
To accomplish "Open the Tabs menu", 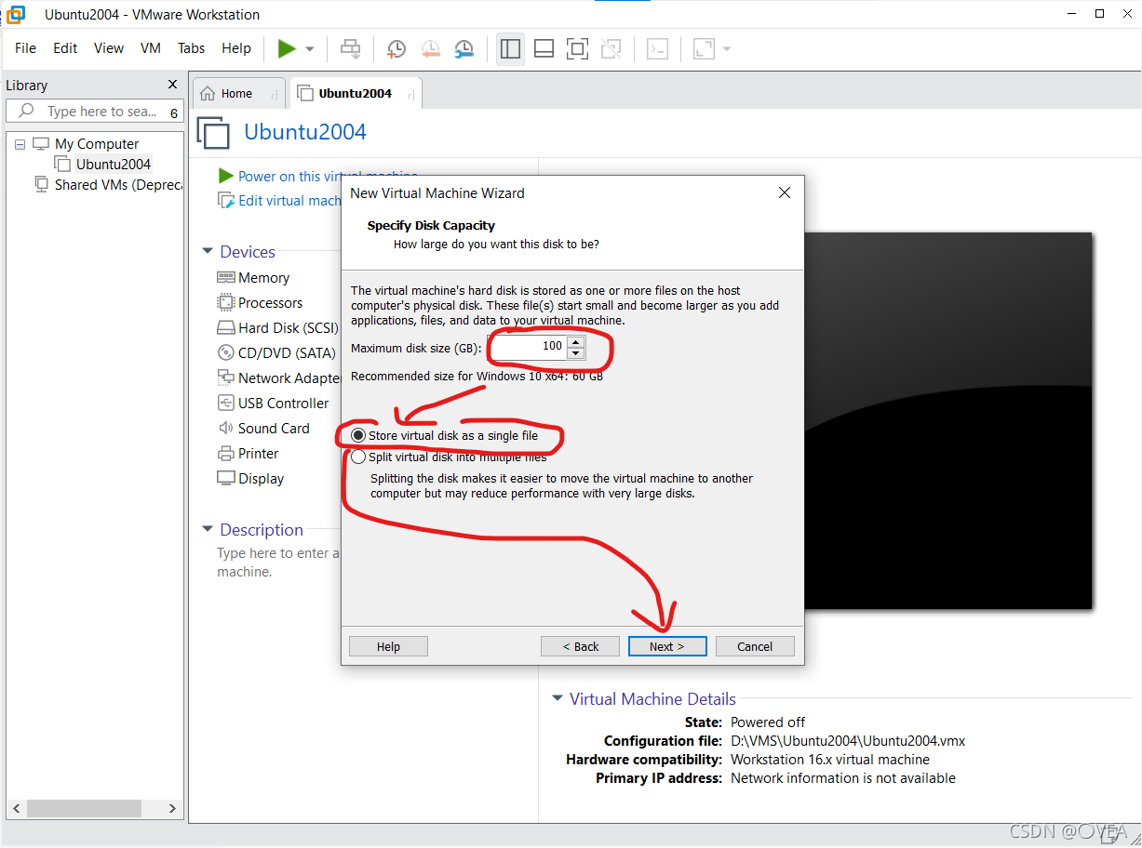I will click(192, 48).
